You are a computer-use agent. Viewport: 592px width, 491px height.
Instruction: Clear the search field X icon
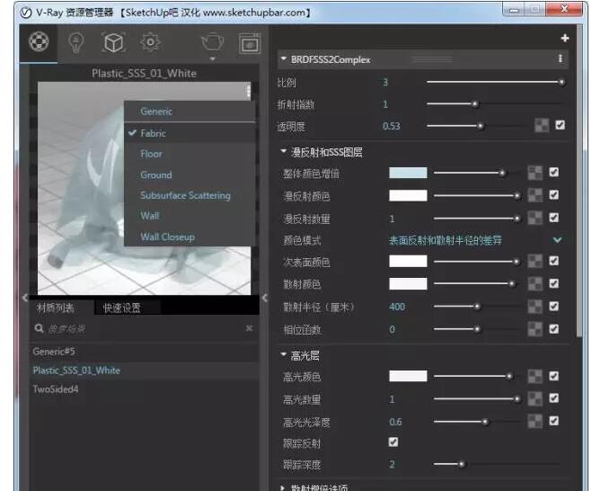tap(249, 328)
